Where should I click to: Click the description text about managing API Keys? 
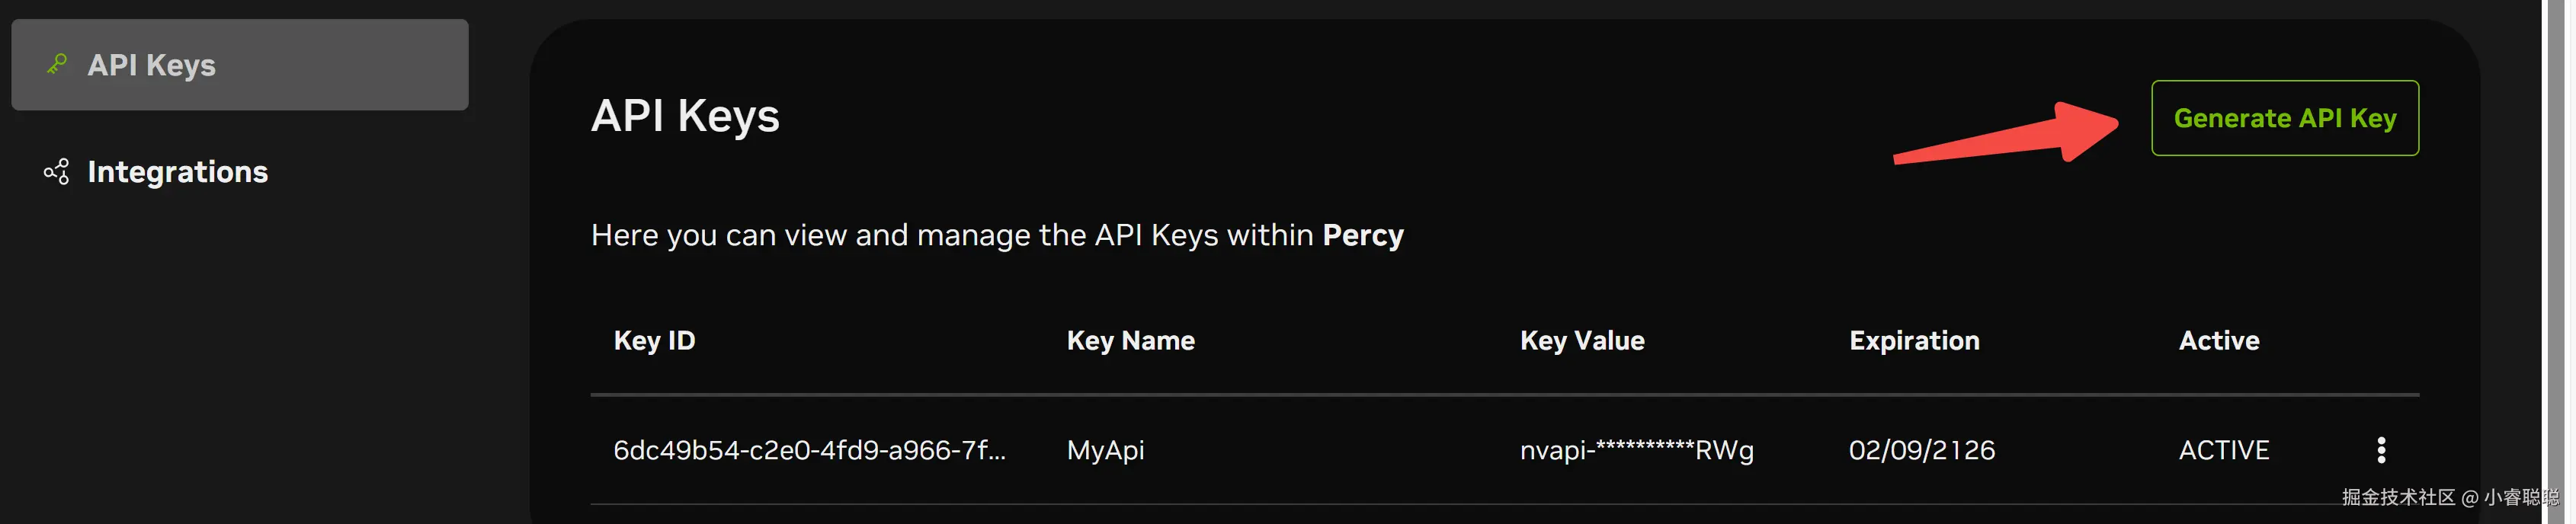click(951, 235)
